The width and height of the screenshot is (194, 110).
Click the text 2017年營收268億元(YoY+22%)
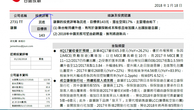pos(100,71)
